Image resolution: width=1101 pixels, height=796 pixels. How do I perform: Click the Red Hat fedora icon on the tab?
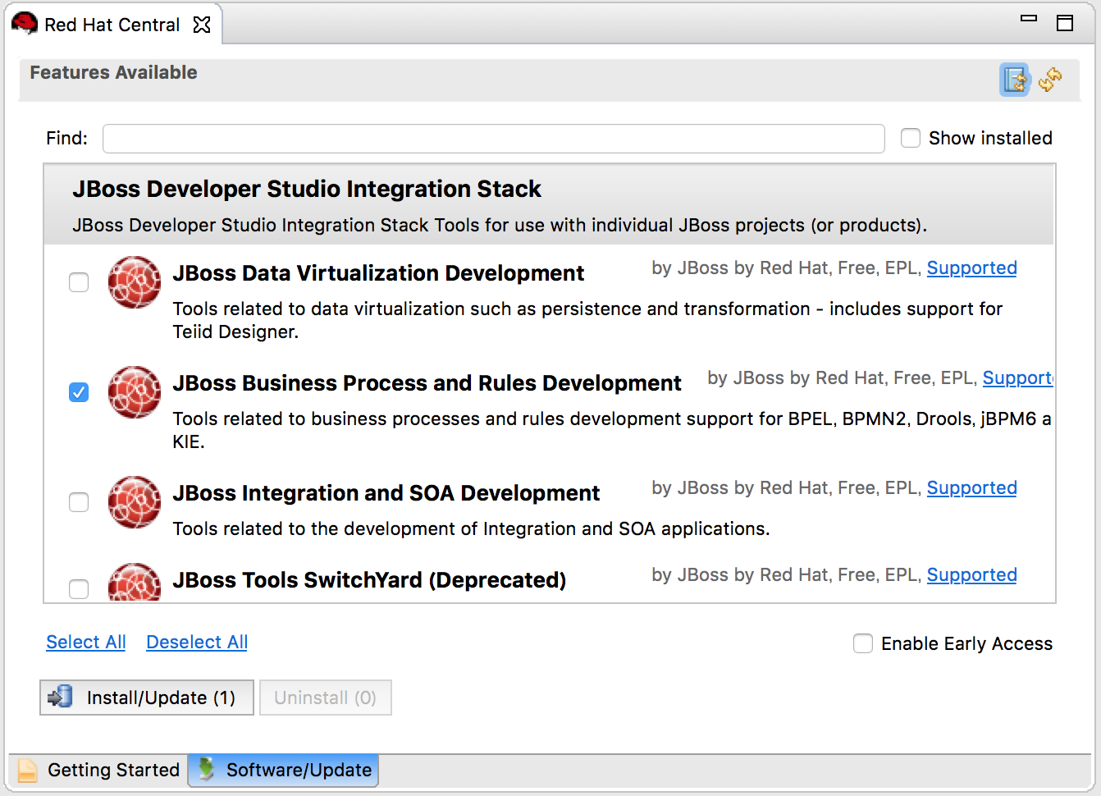[x=25, y=24]
